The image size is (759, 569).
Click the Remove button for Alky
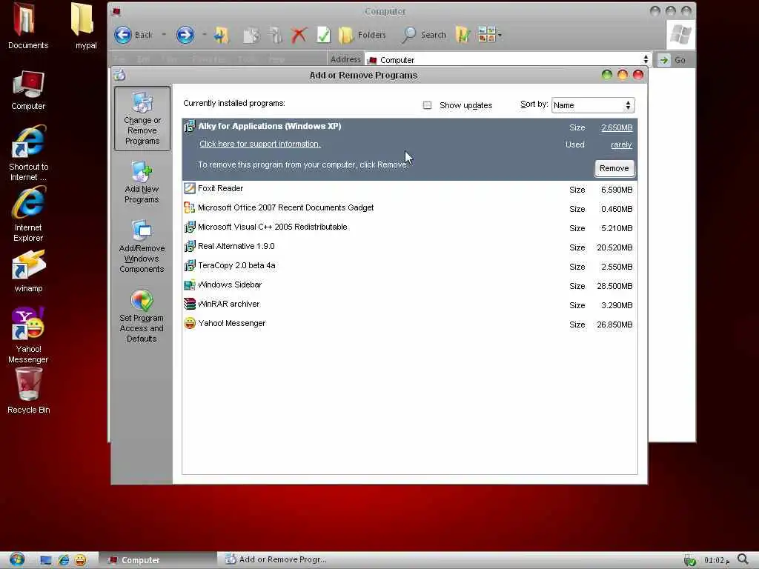coord(614,168)
